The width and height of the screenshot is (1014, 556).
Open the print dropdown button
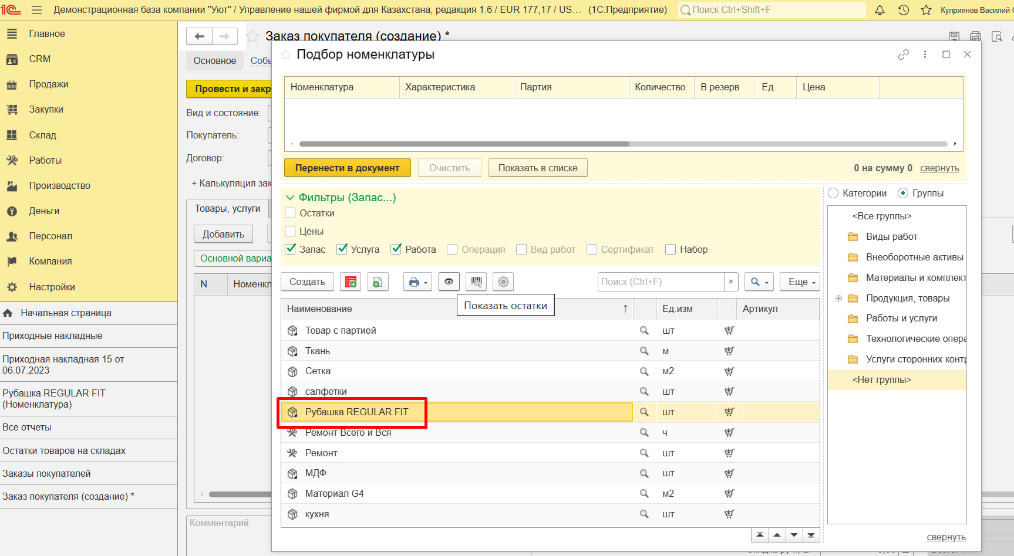click(x=417, y=282)
